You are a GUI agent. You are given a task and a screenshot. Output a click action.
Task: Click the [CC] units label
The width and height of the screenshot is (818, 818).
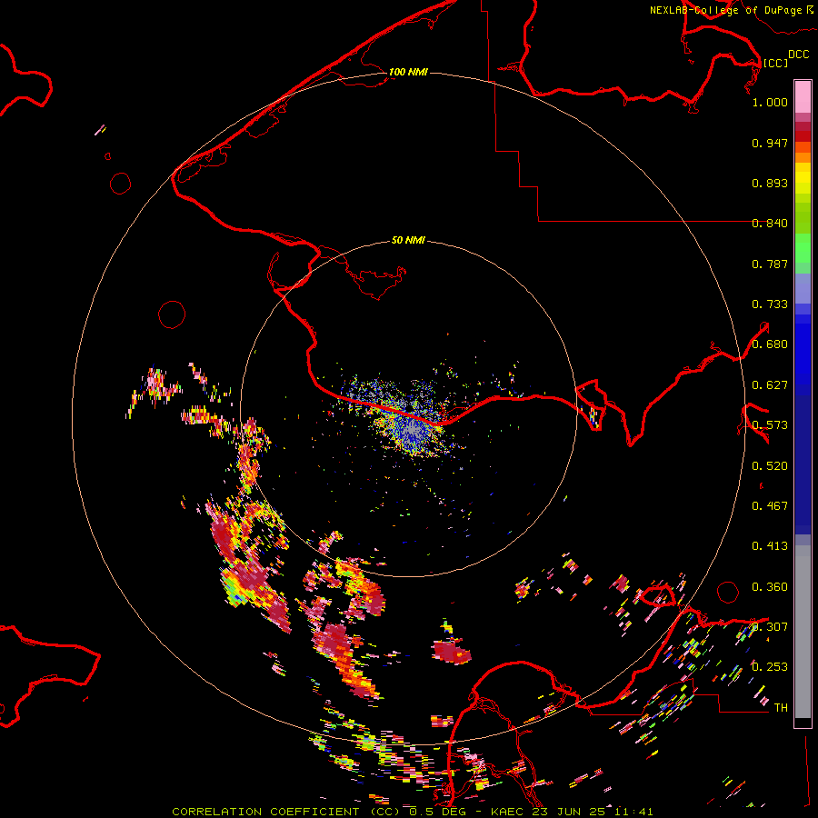[x=776, y=63]
